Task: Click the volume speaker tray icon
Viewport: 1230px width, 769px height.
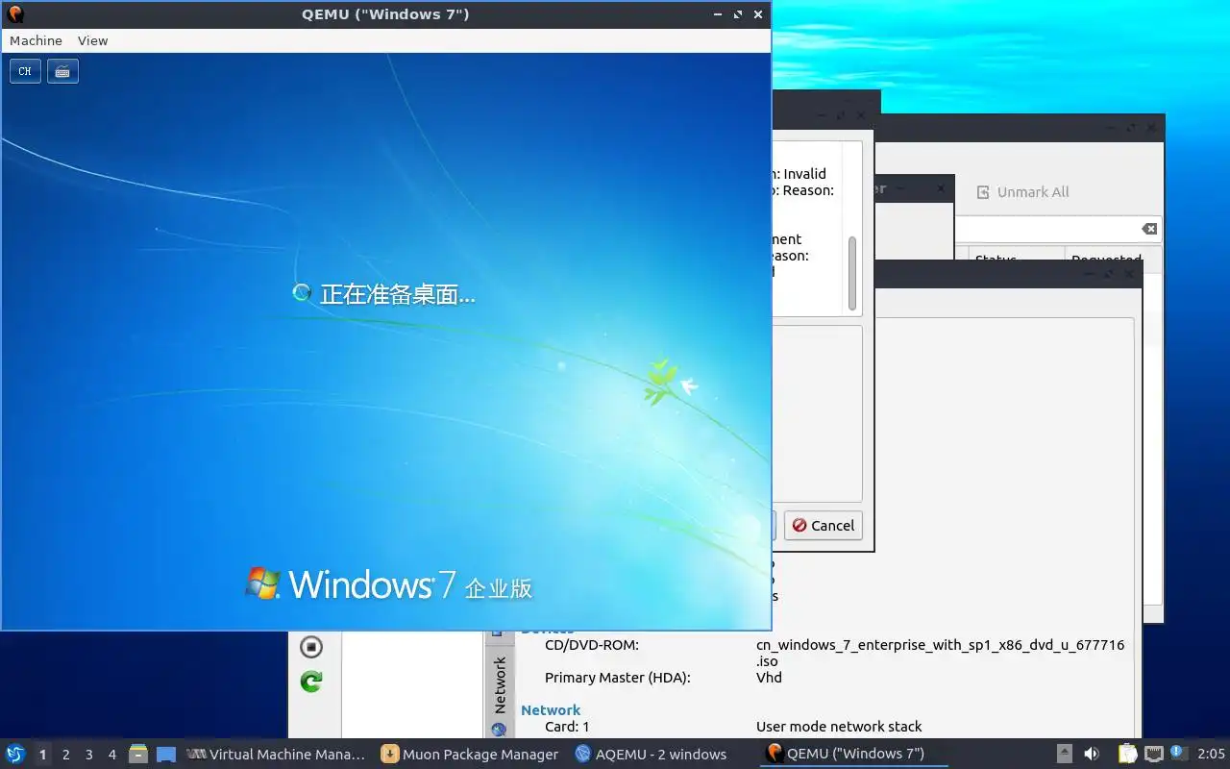Action: coord(1092,755)
